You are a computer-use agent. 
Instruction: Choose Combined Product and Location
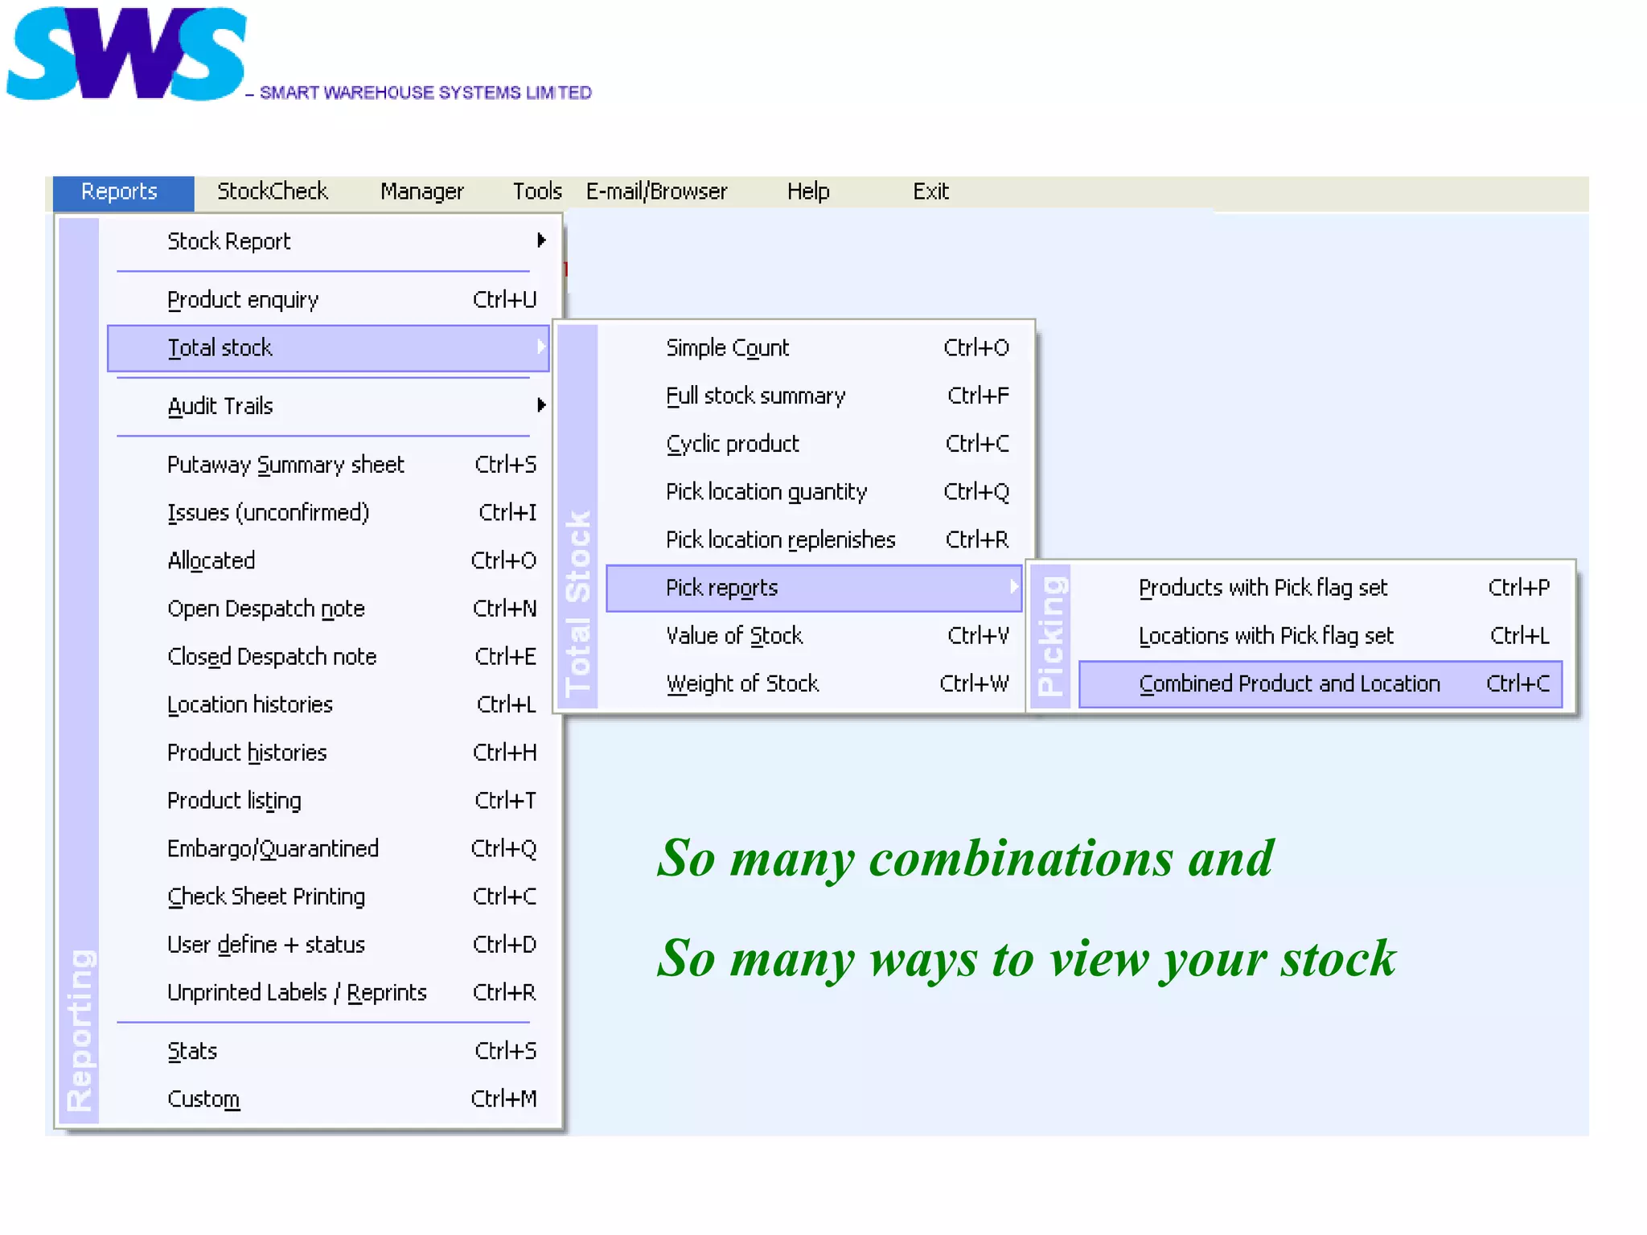[1320, 684]
